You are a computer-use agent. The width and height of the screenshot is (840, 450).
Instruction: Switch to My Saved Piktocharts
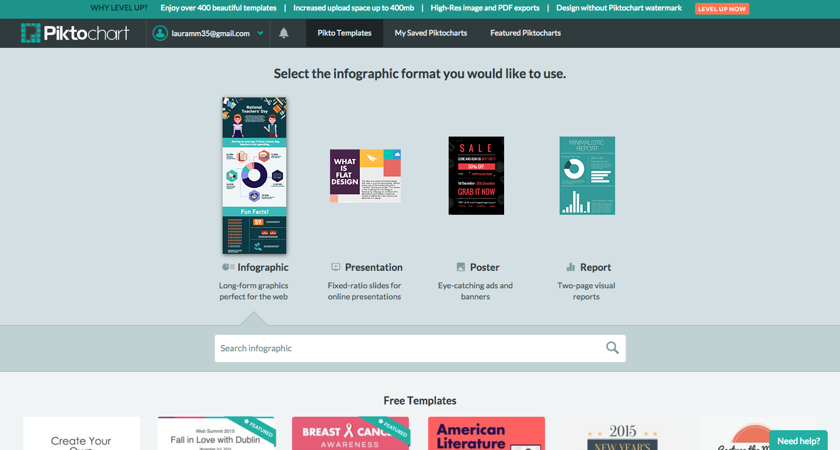click(x=431, y=33)
